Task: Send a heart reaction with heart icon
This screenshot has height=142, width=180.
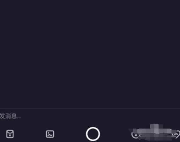Action: pyautogui.click(x=177, y=134)
